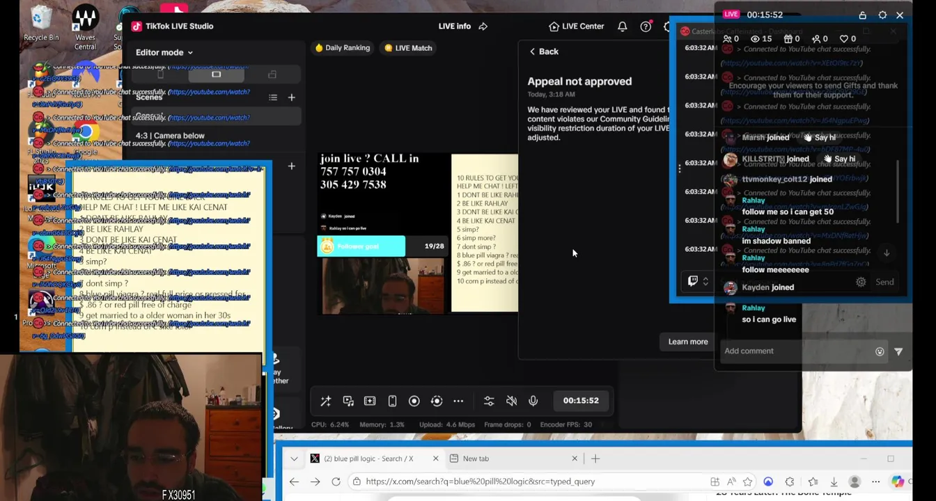Open the effects magic wand tool
The height and width of the screenshot is (501, 936).
click(x=325, y=401)
